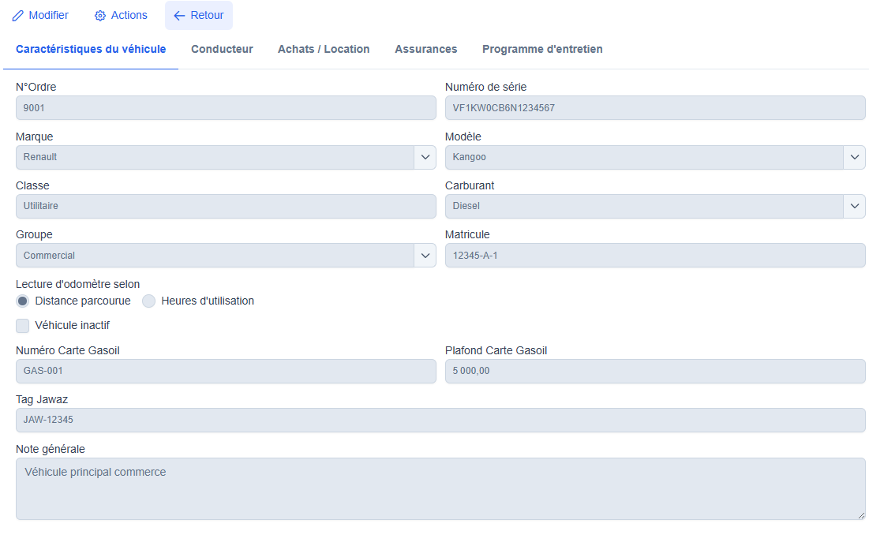869x546 pixels.
Task: Click into the Numéro de série field
Action: (655, 108)
